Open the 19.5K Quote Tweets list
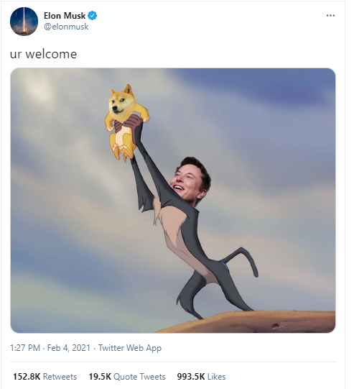This screenshot has height=389, width=354. (127, 377)
